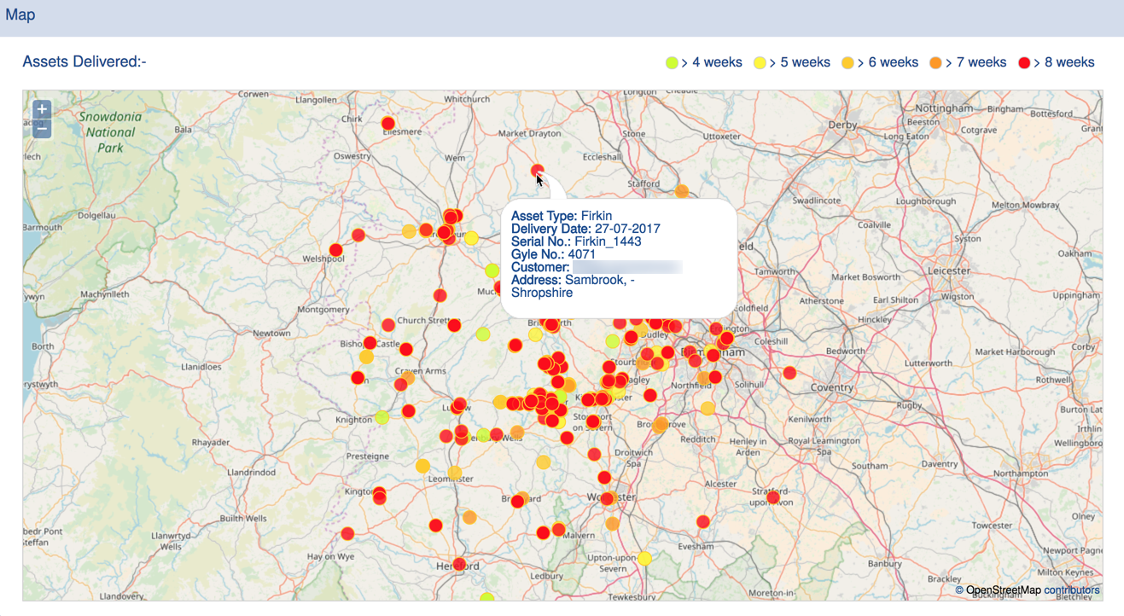Image resolution: width=1124 pixels, height=616 pixels.
Task: Select the red marker above Welshpool label
Action: point(336,250)
